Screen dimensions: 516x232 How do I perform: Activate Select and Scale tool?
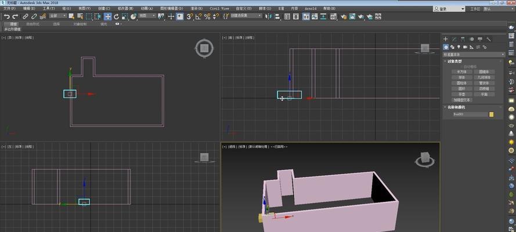click(x=125, y=16)
